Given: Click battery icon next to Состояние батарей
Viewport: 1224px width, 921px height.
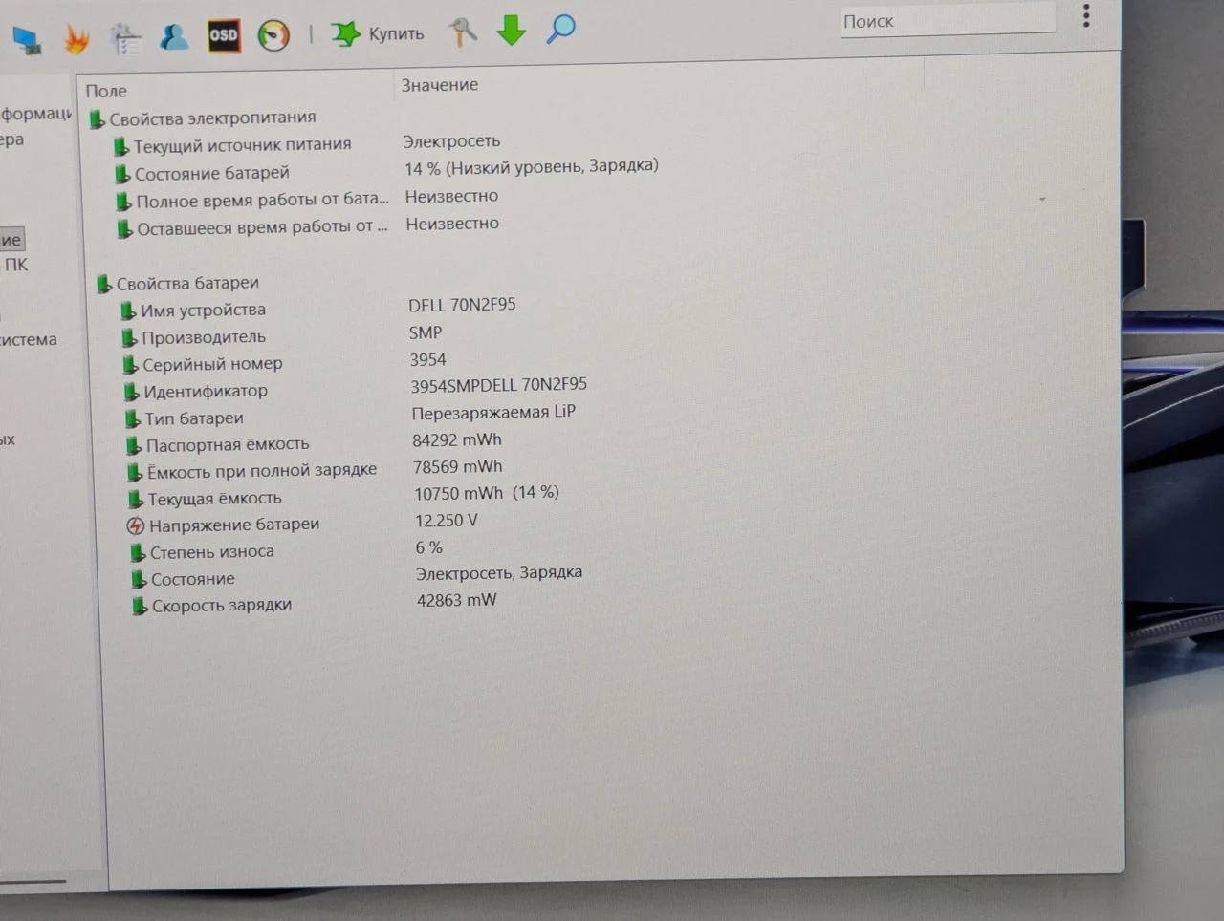Looking at the screenshot, I should pos(122,174).
